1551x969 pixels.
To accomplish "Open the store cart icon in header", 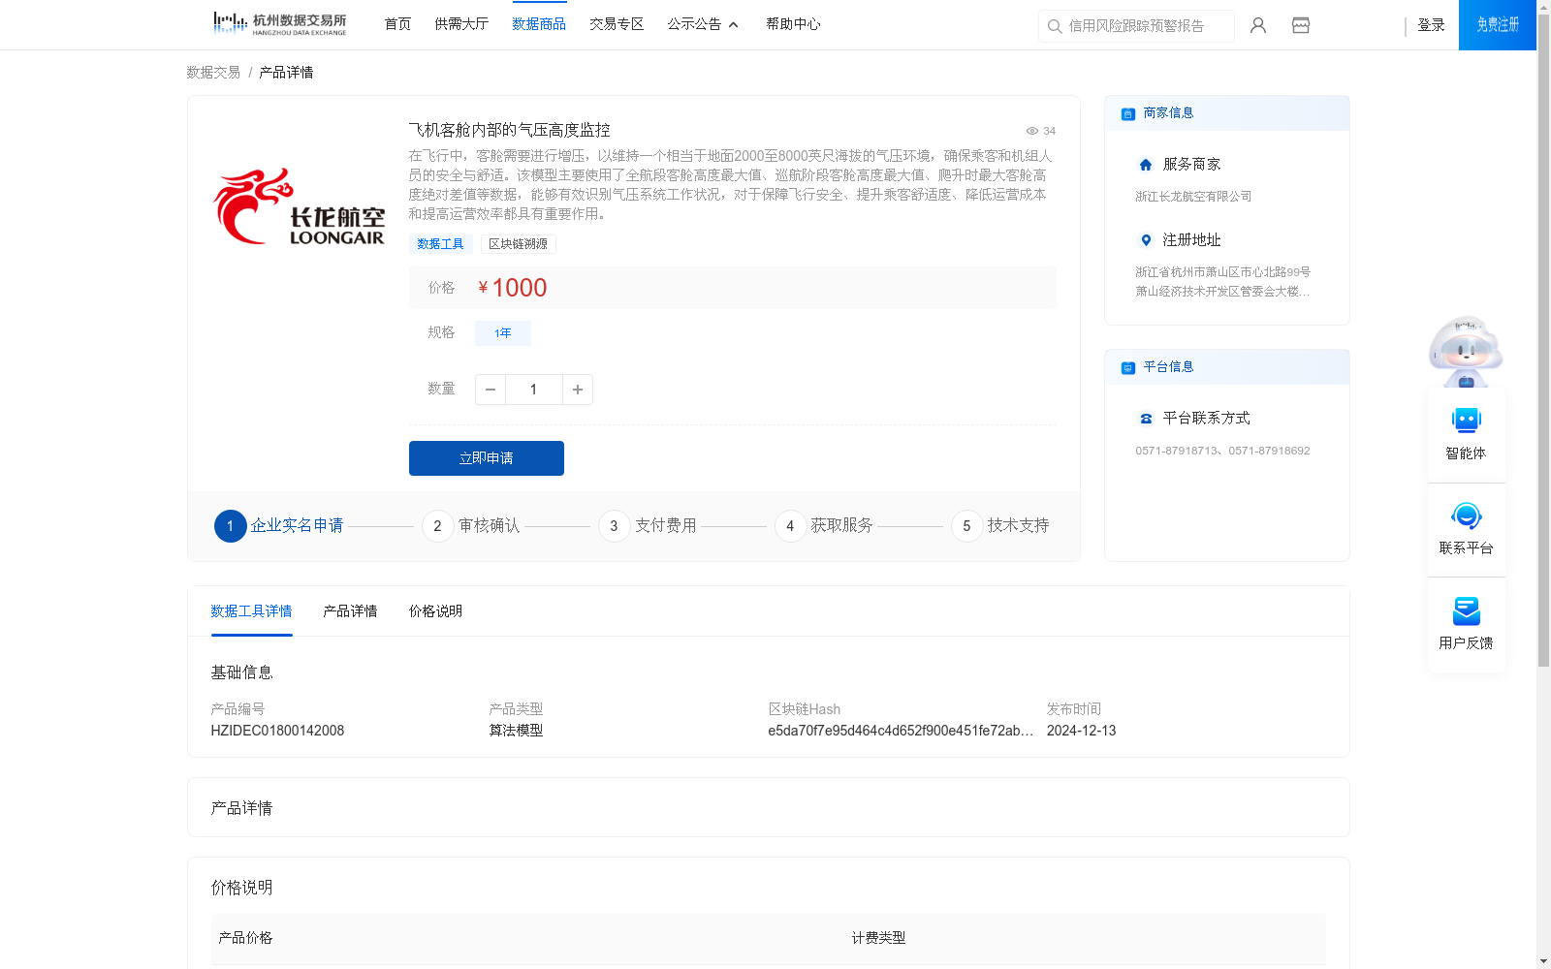I will point(1301,25).
